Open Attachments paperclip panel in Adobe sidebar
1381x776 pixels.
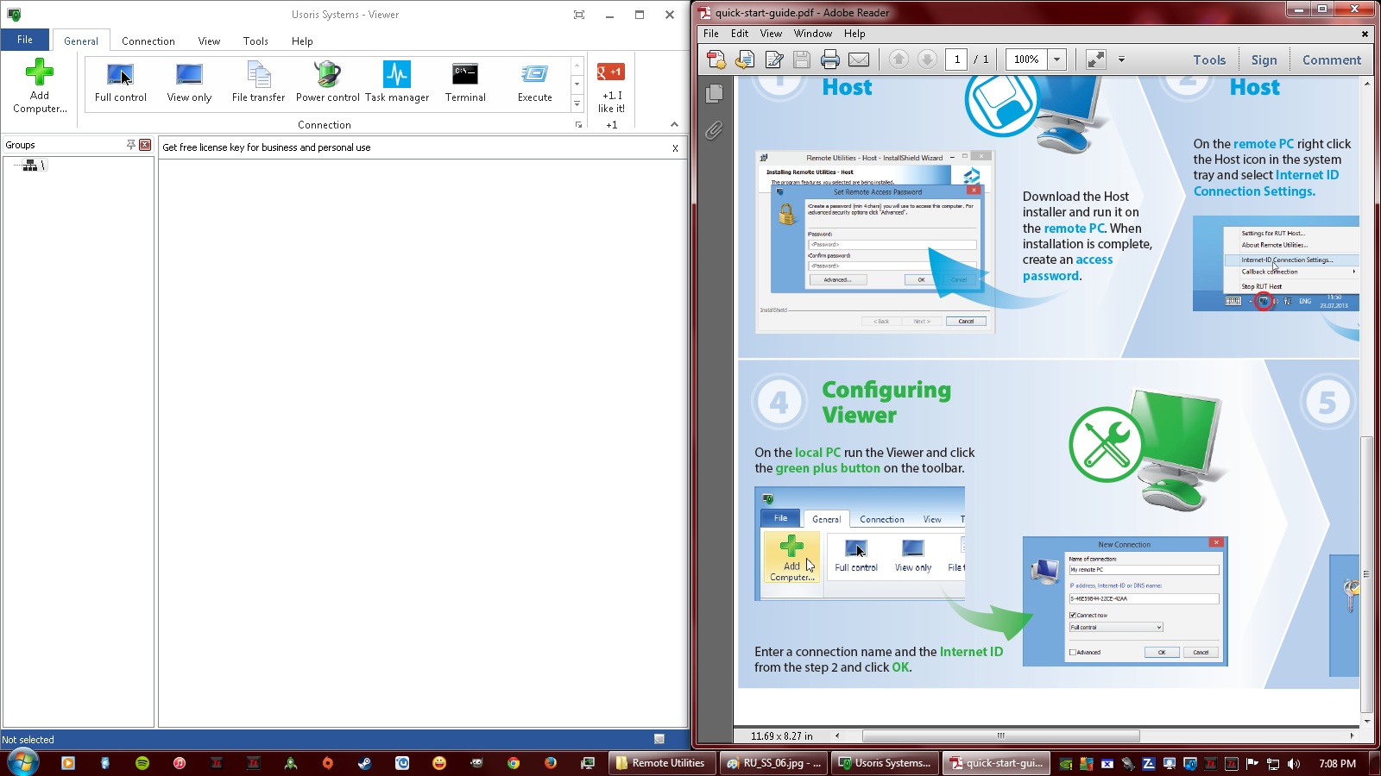click(x=714, y=131)
